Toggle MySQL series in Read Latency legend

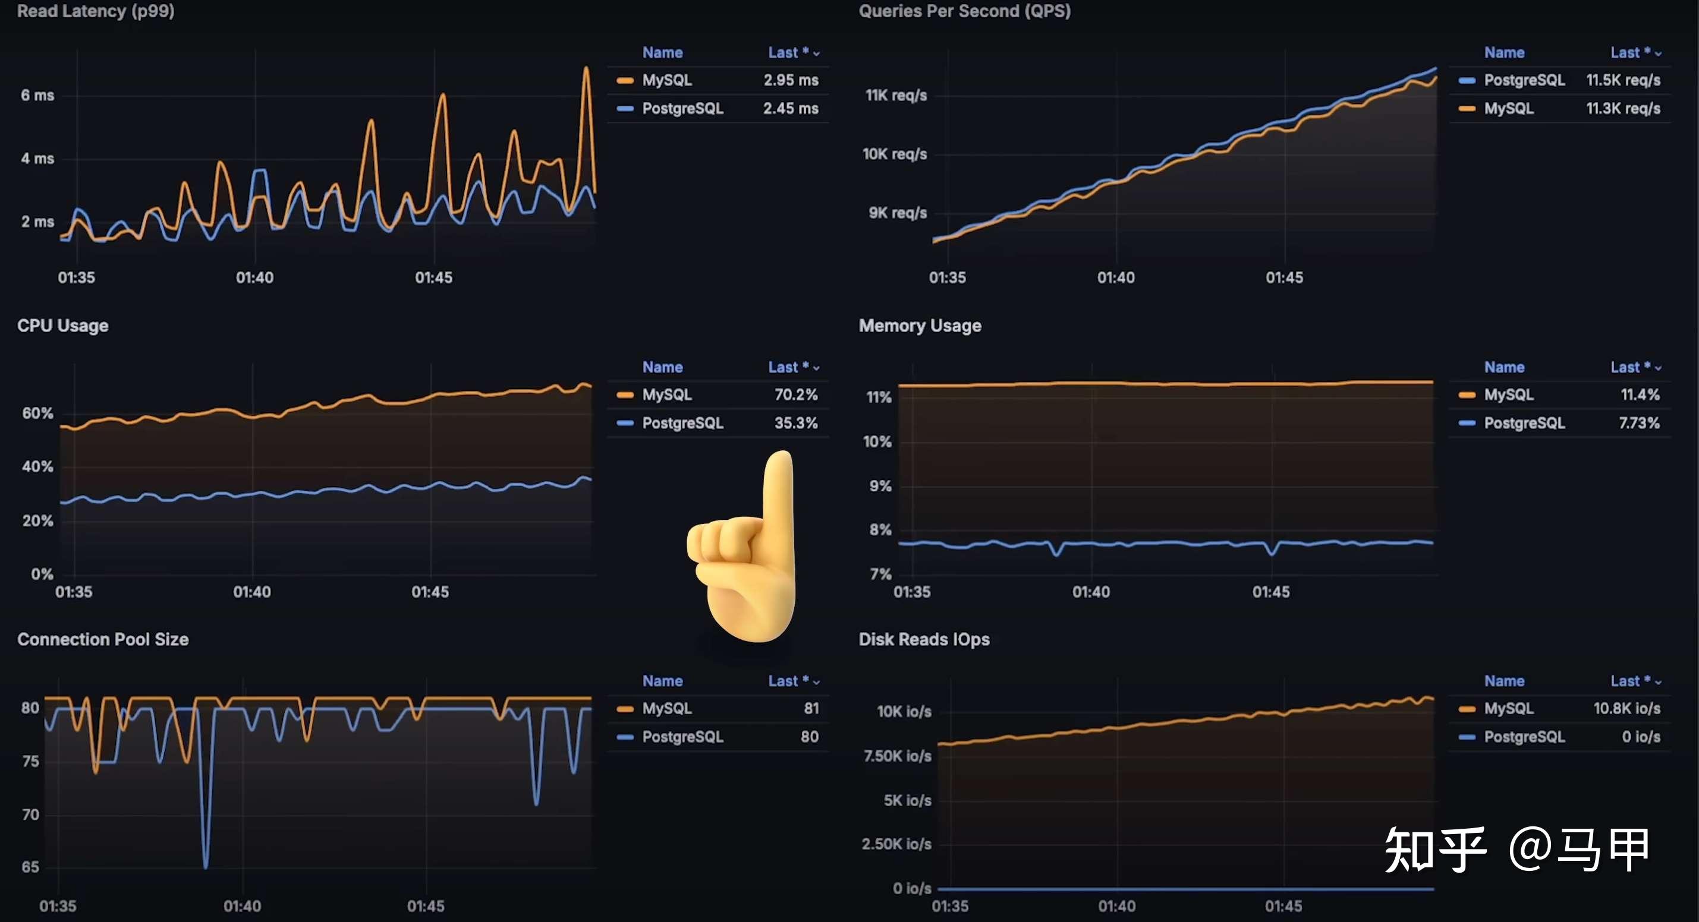coord(667,80)
